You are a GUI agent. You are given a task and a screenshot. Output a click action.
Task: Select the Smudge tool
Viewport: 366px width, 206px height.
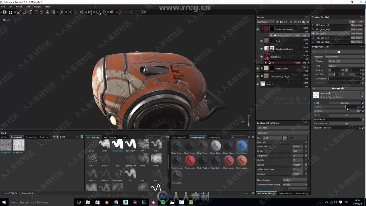[41, 12]
